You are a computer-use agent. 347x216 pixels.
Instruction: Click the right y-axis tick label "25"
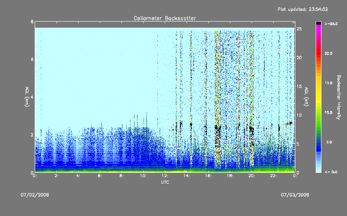pyautogui.click(x=299, y=29)
